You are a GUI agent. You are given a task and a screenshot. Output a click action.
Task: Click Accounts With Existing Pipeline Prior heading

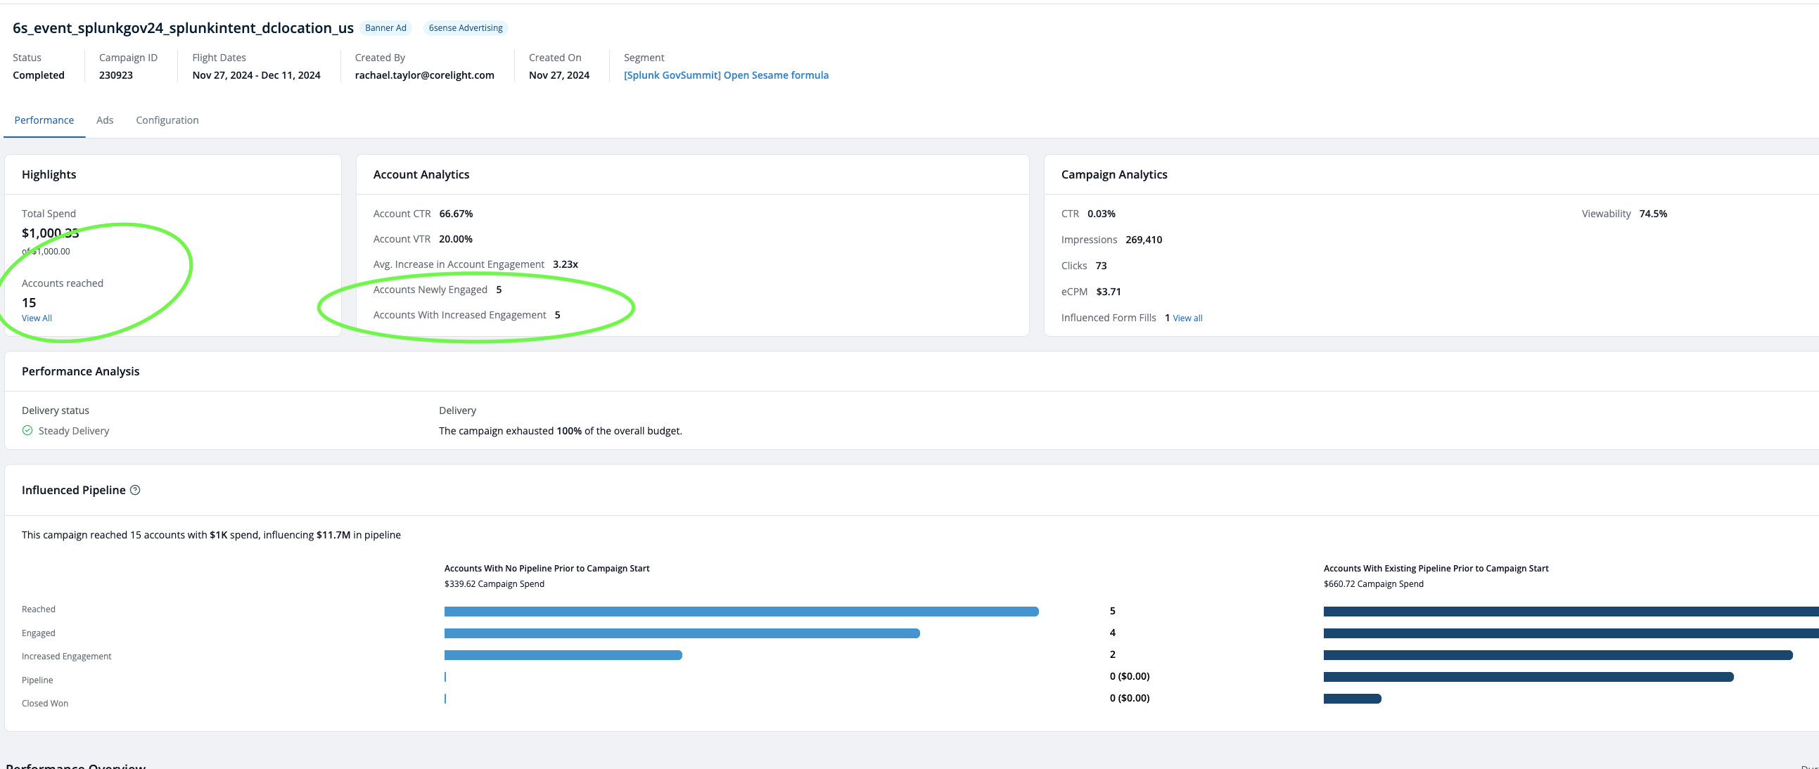(1436, 569)
